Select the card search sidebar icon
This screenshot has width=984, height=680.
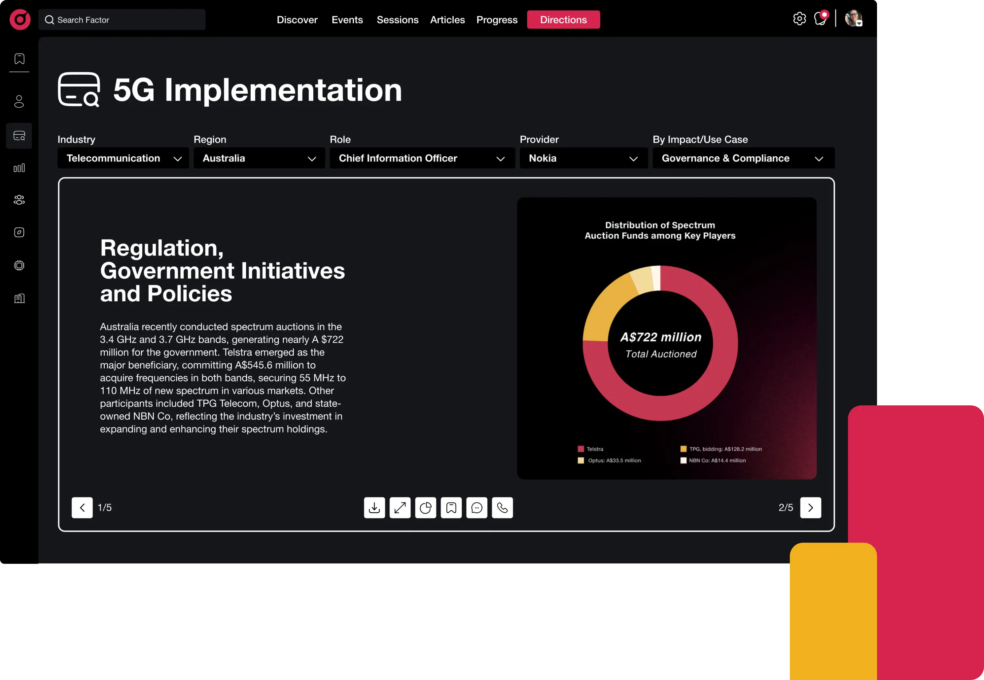click(19, 136)
